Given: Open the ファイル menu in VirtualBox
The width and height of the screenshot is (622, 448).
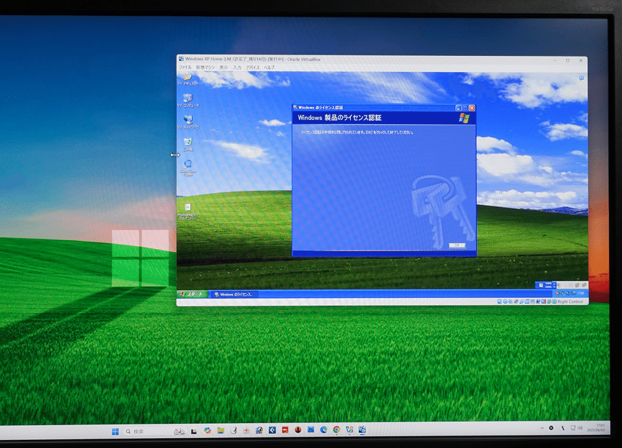Looking at the screenshot, I should click(185, 67).
